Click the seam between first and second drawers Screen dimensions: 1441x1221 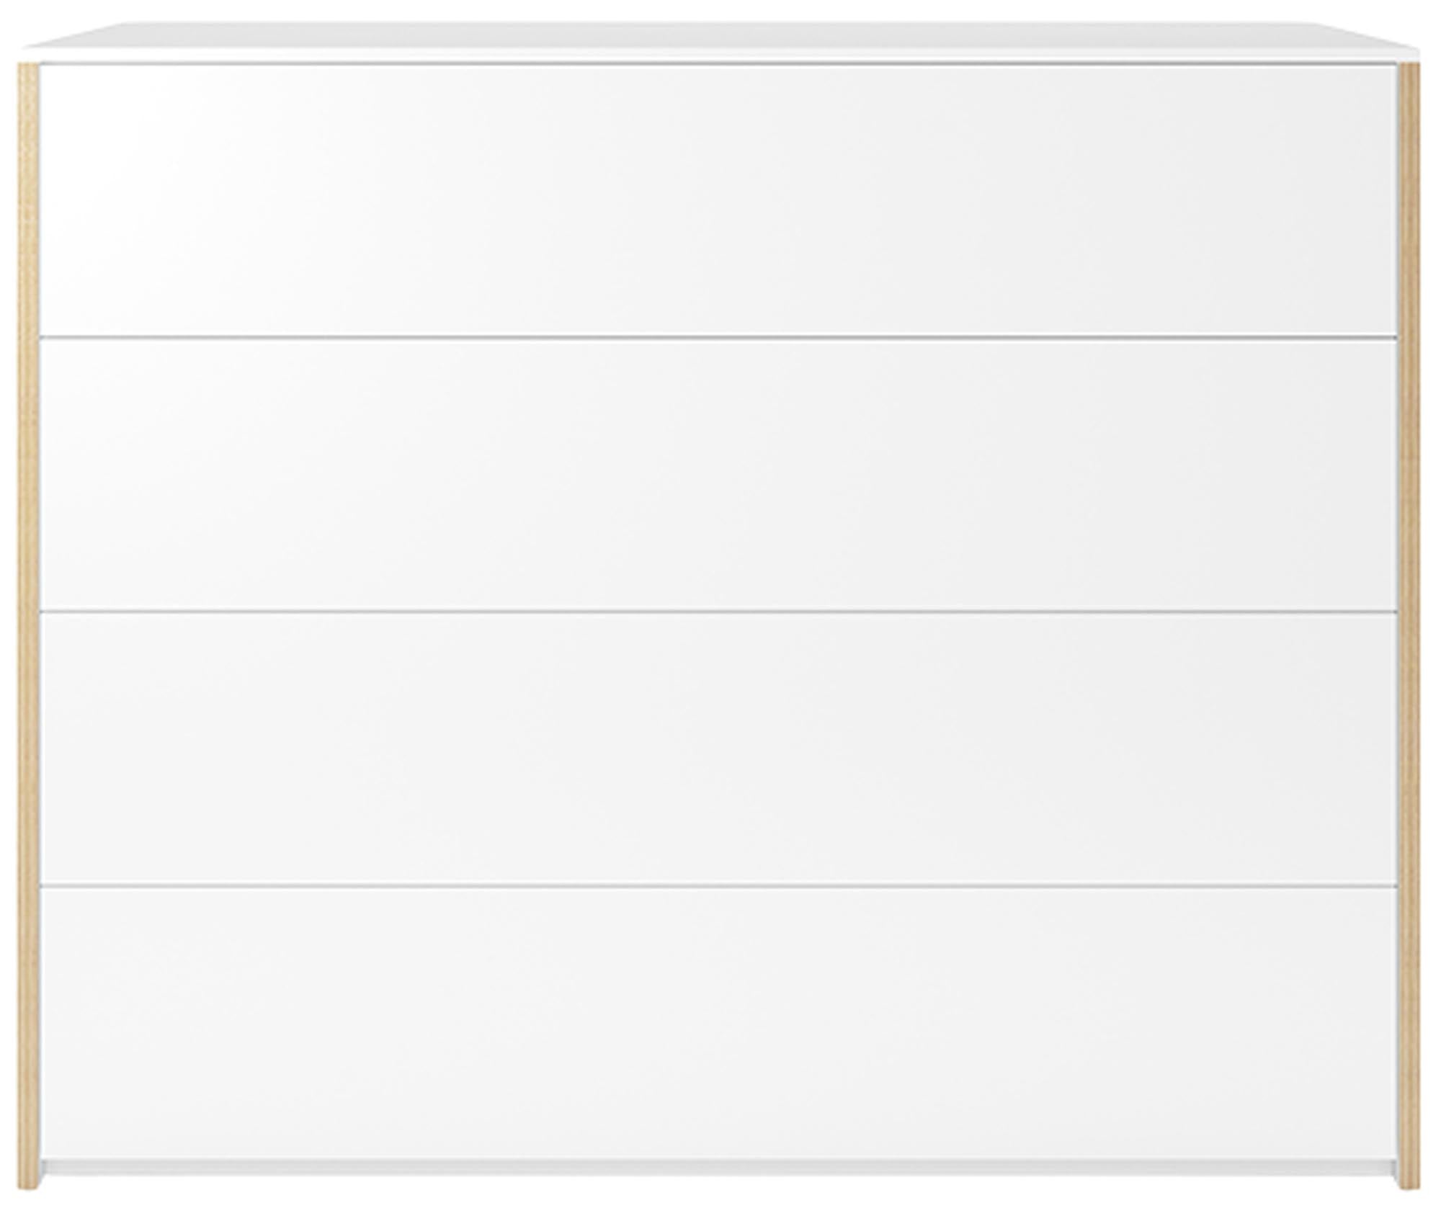pyautogui.click(x=720, y=336)
